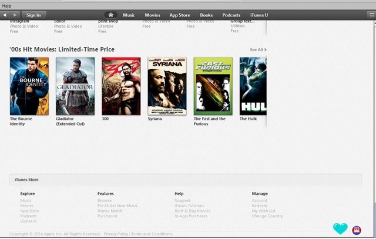
Task: Open the iTunes Store home icon
Action: coord(110,15)
